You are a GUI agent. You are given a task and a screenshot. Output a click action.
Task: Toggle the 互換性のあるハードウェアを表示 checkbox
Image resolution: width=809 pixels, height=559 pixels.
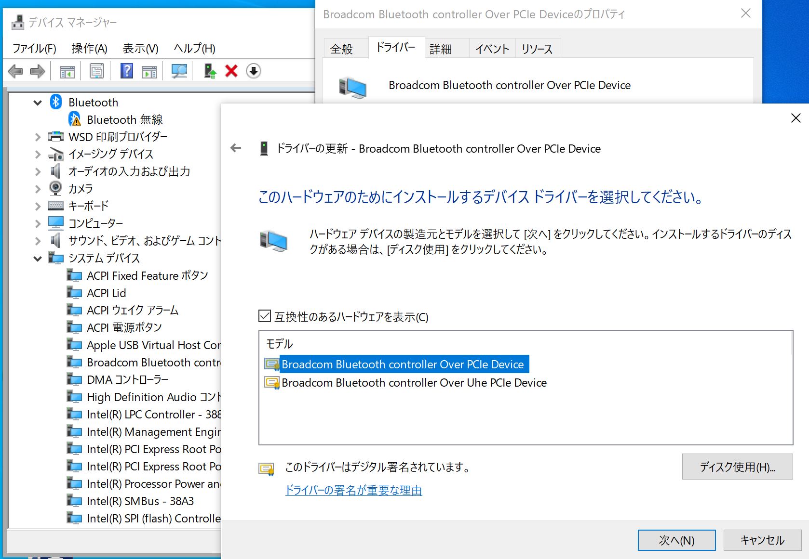coord(265,316)
